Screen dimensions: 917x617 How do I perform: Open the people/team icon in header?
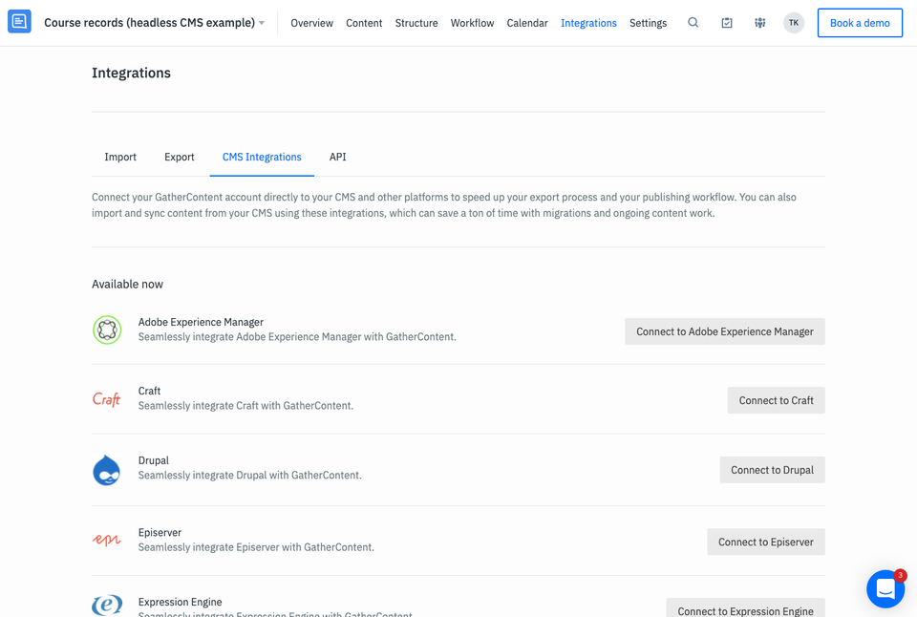click(x=759, y=23)
